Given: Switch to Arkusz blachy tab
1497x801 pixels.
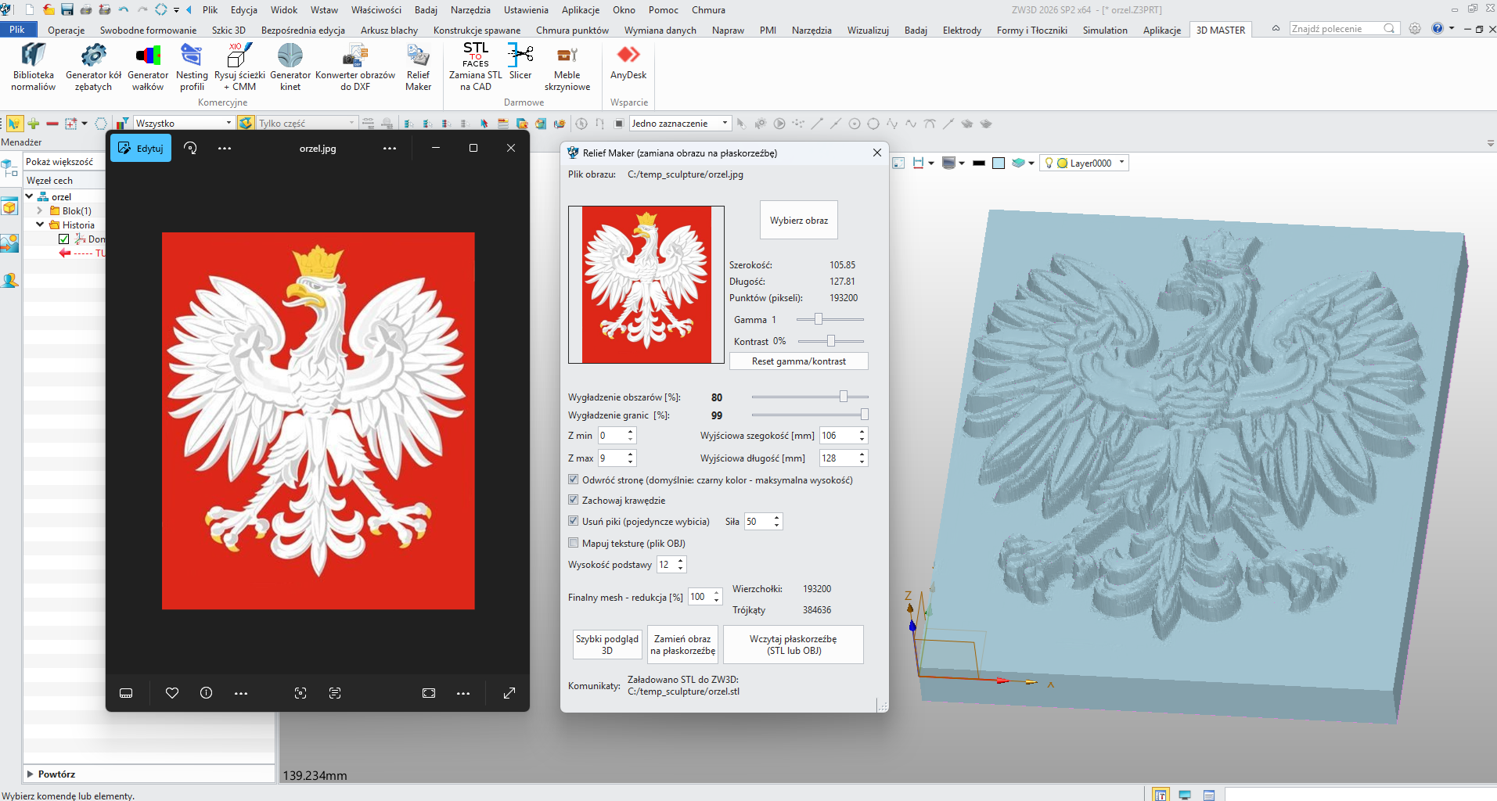Looking at the screenshot, I should [389, 30].
